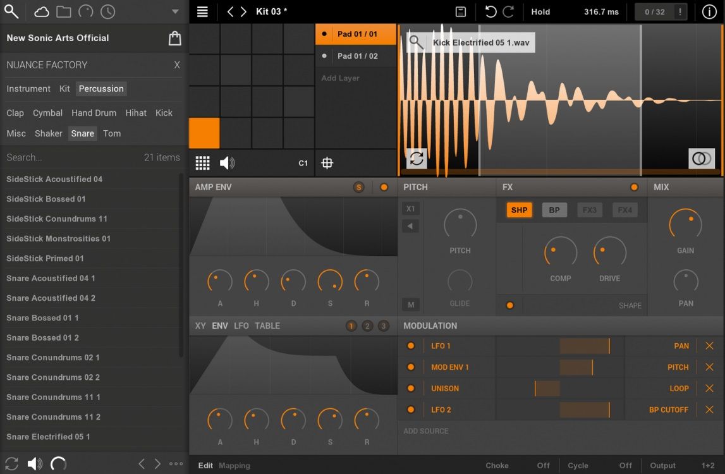This screenshot has height=474, width=725.
Task: Toggle the pitch reverse arrow button
Action: click(x=411, y=226)
